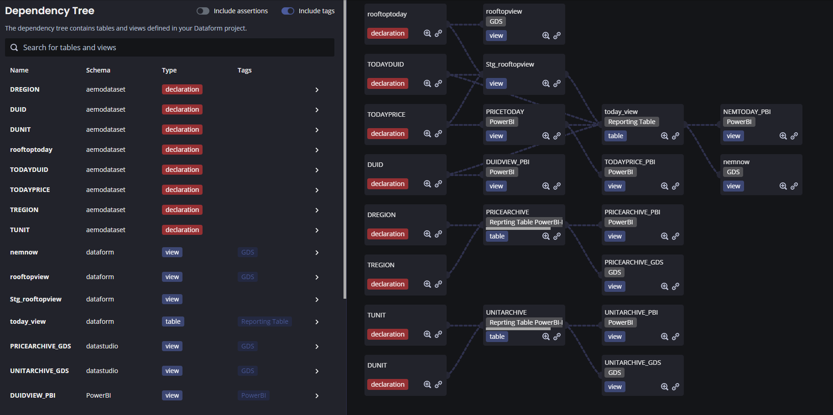Click the link icon on UNITARCHIVE_GDS node
The height and width of the screenshot is (415, 833).
(676, 386)
